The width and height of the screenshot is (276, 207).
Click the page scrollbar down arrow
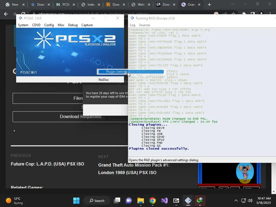pos(274,192)
